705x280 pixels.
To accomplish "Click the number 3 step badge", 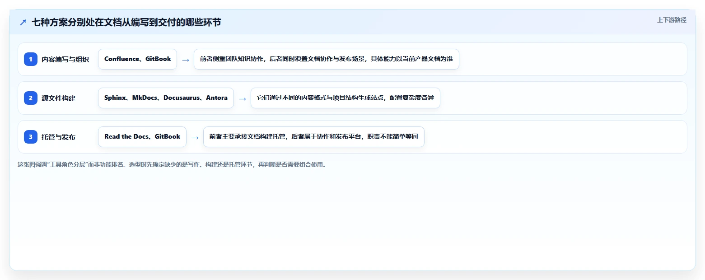I will (31, 137).
